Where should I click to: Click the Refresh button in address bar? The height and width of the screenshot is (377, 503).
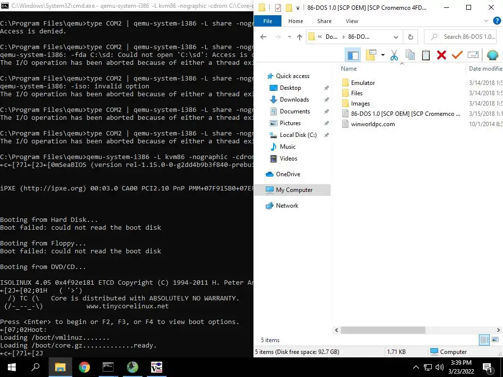coord(411,37)
